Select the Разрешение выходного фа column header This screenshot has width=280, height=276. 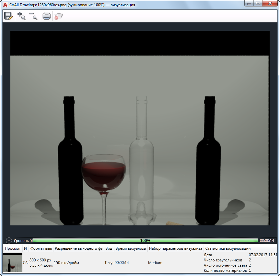click(x=78, y=248)
